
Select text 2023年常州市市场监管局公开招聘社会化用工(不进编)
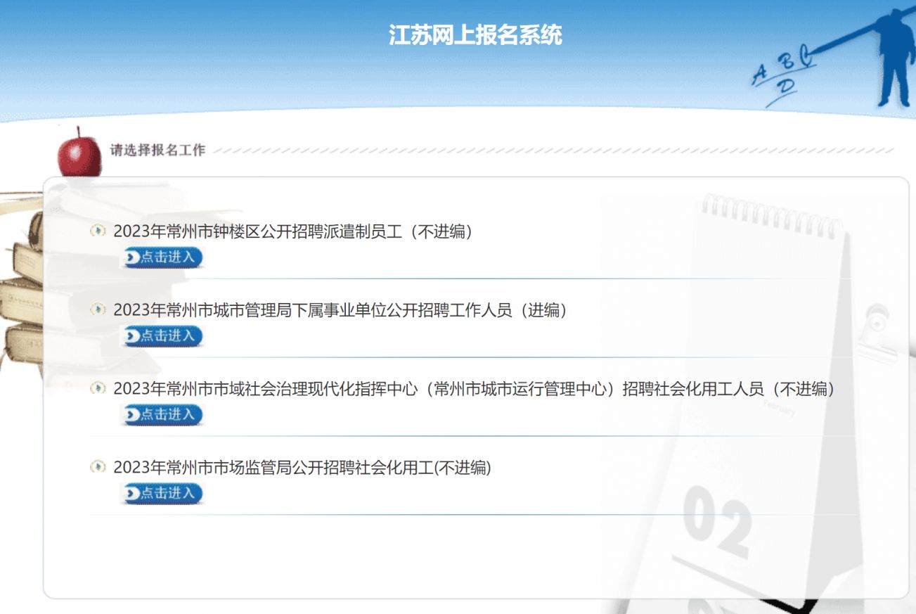(x=302, y=468)
